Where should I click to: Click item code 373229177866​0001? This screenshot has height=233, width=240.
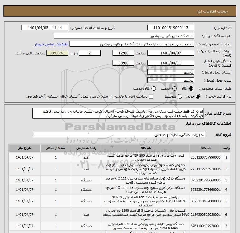[206, 190]
